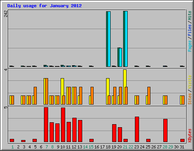Click the red KBytes bar for day 13

(80, 131)
